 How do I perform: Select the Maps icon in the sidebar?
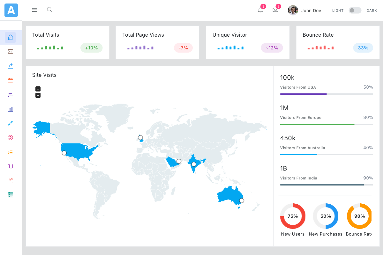coord(10,166)
